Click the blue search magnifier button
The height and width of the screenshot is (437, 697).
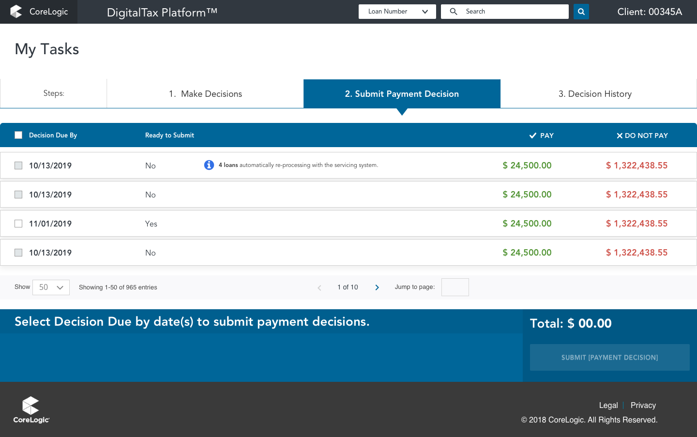[x=581, y=12]
